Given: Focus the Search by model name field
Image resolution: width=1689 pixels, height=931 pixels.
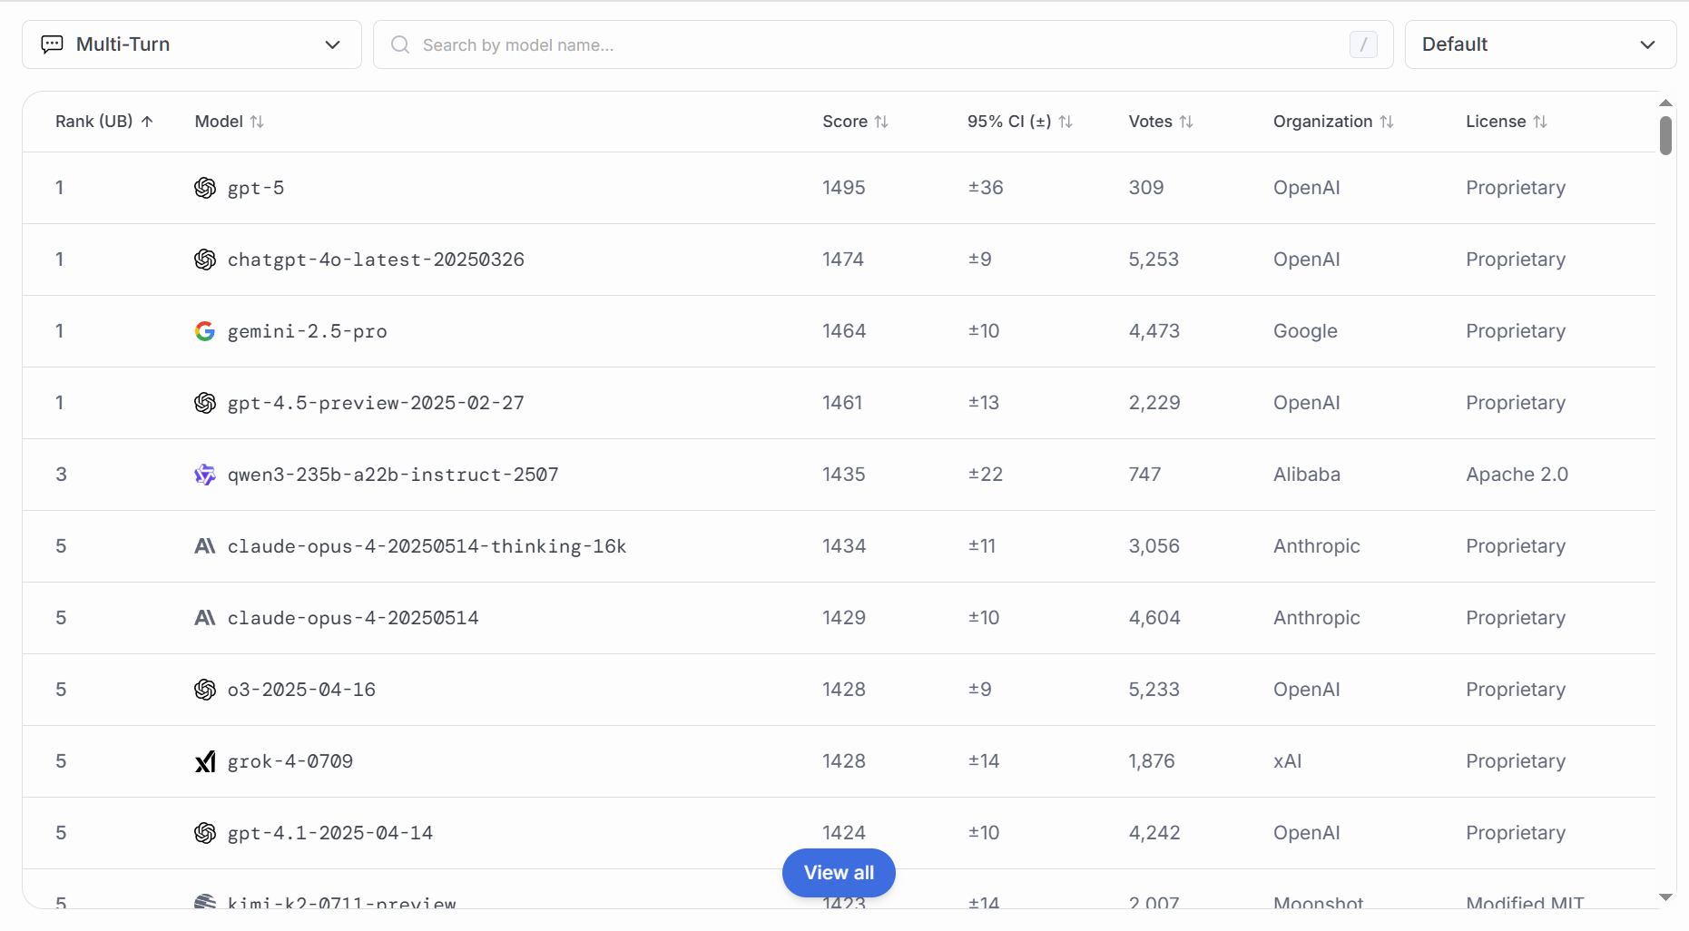Looking at the screenshot, I should (x=883, y=44).
